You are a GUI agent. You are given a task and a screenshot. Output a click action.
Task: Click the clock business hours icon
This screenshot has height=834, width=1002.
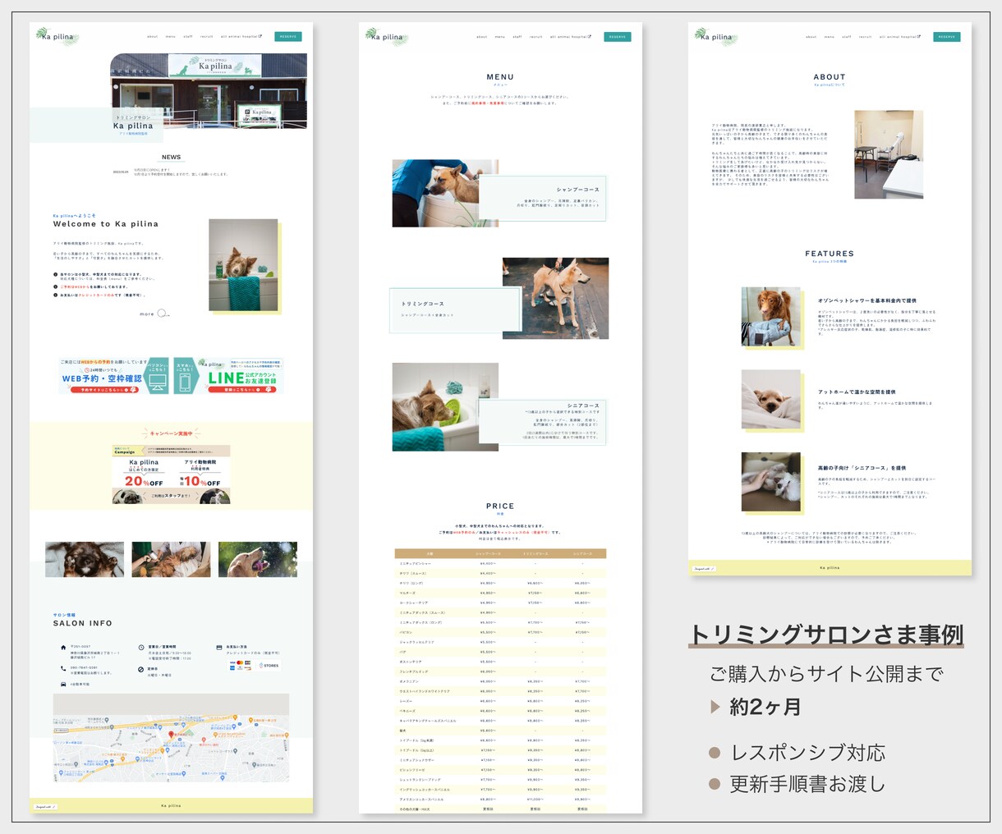141,648
